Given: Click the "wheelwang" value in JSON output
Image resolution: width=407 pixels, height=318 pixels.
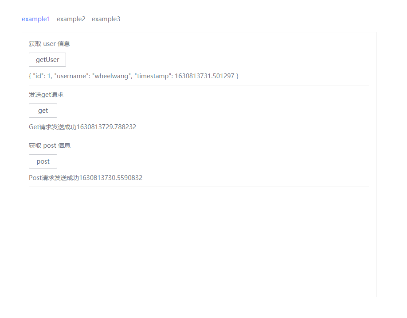Looking at the screenshot, I should [x=111, y=76].
